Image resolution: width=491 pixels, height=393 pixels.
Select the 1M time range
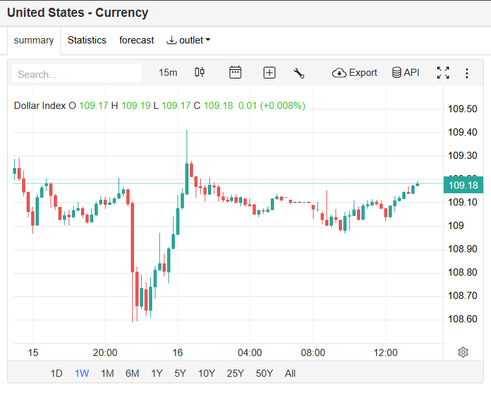tap(108, 374)
